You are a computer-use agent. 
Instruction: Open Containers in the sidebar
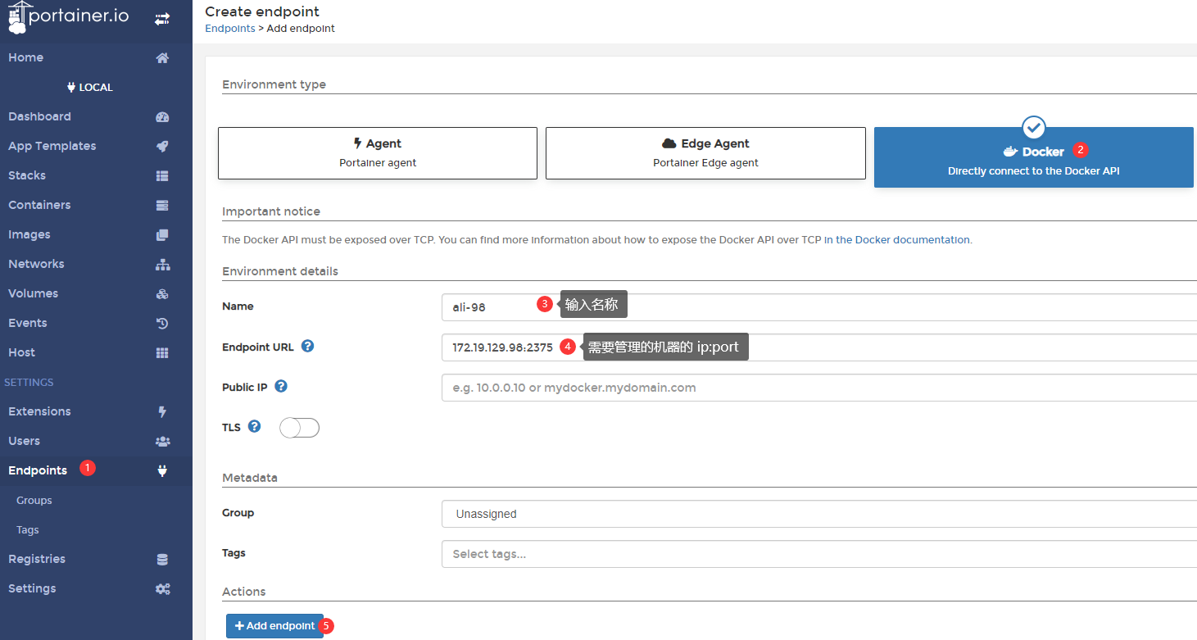click(96, 205)
